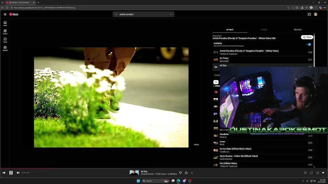Open Task View on taskbar
The image size is (328, 184).
(173, 181)
